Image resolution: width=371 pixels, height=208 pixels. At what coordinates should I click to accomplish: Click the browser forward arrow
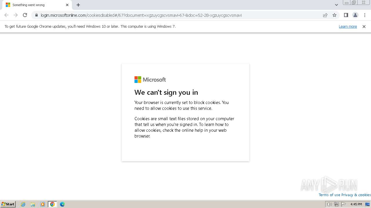[16, 15]
